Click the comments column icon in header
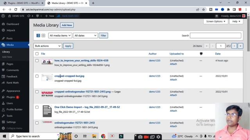The height and width of the screenshot is (140, 250). [201, 54]
